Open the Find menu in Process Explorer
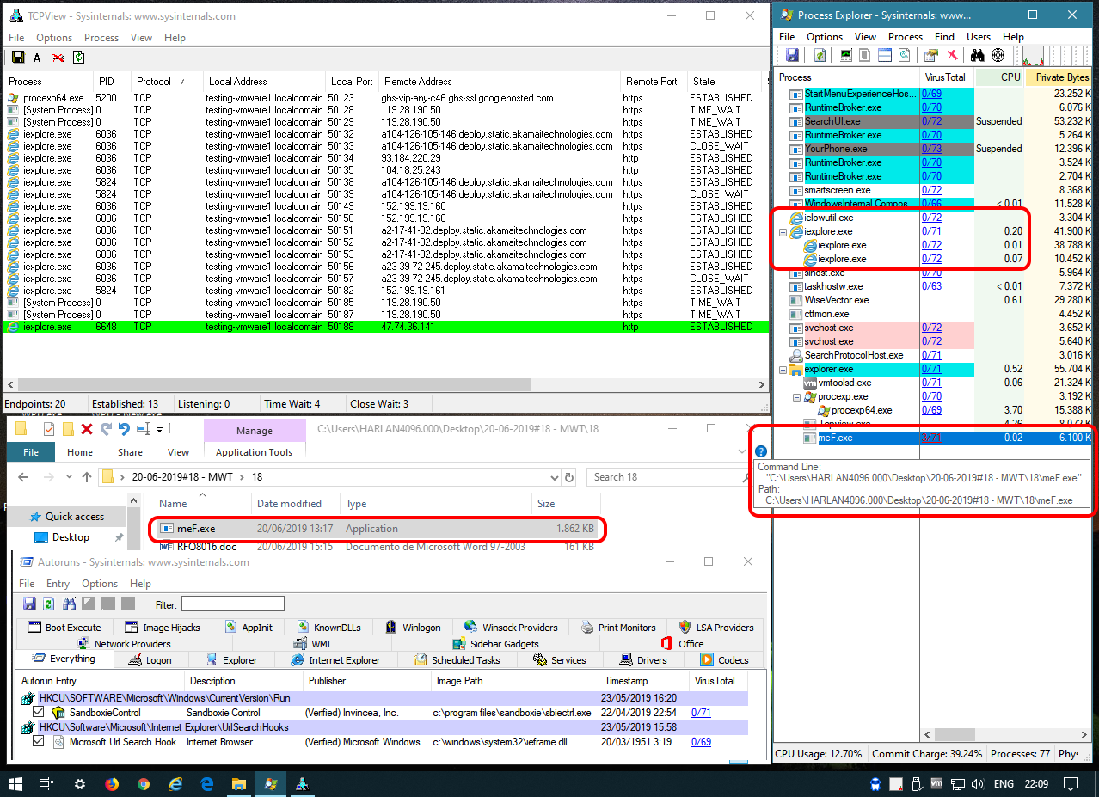The height and width of the screenshot is (797, 1099). coord(944,37)
